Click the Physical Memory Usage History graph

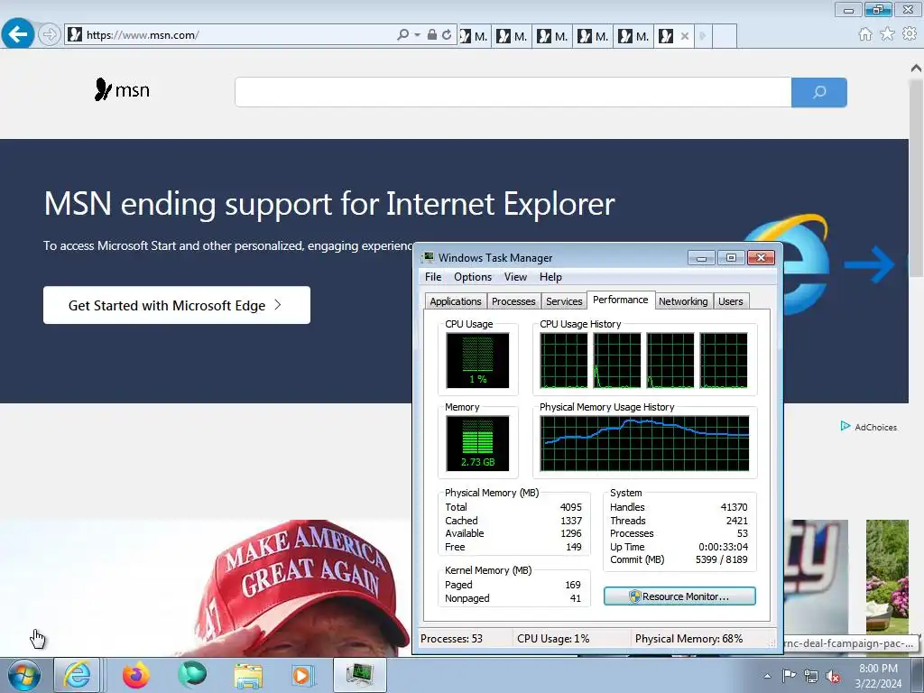(644, 444)
